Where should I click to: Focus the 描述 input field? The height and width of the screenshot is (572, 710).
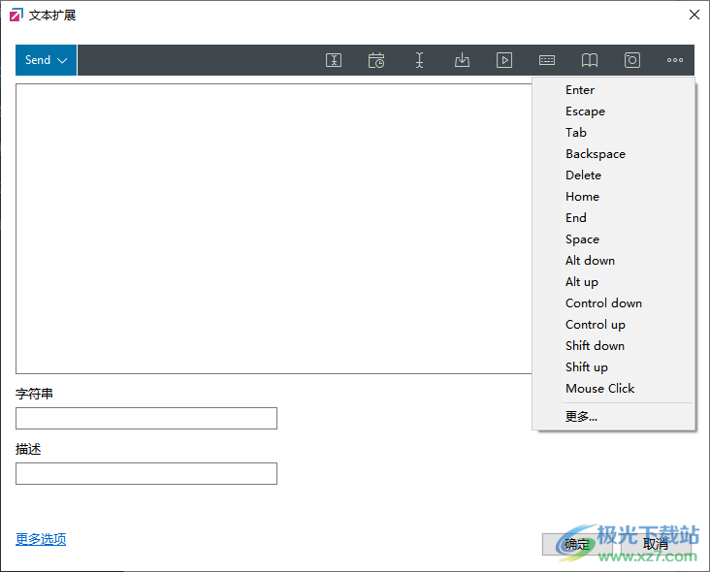146,473
